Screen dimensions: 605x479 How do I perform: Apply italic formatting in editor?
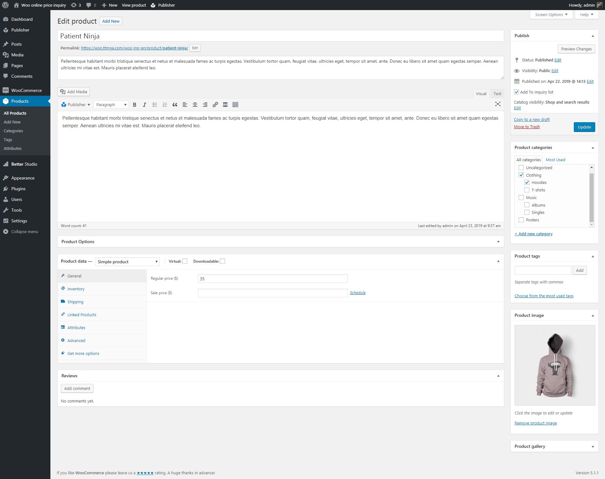click(145, 105)
